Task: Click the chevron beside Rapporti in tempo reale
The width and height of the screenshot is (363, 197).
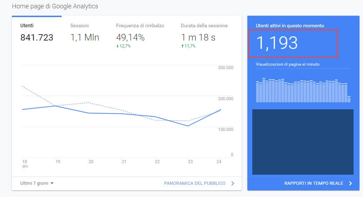Action: click(x=350, y=183)
